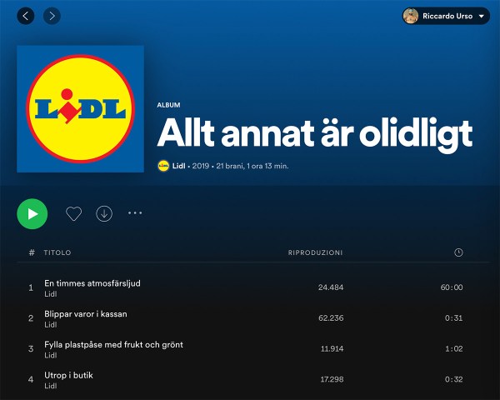Select track Fylla plastpåse med frukt och grönt
500x400 pixels.
point(113,344)
